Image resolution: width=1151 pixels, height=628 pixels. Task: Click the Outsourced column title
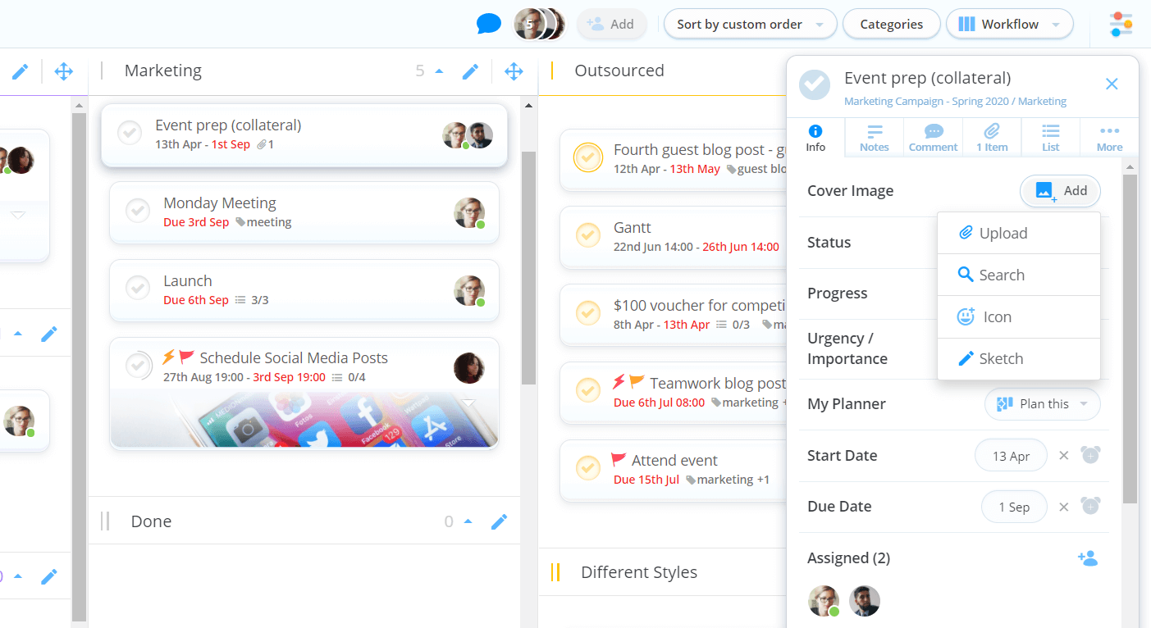(x=619, y=71)
